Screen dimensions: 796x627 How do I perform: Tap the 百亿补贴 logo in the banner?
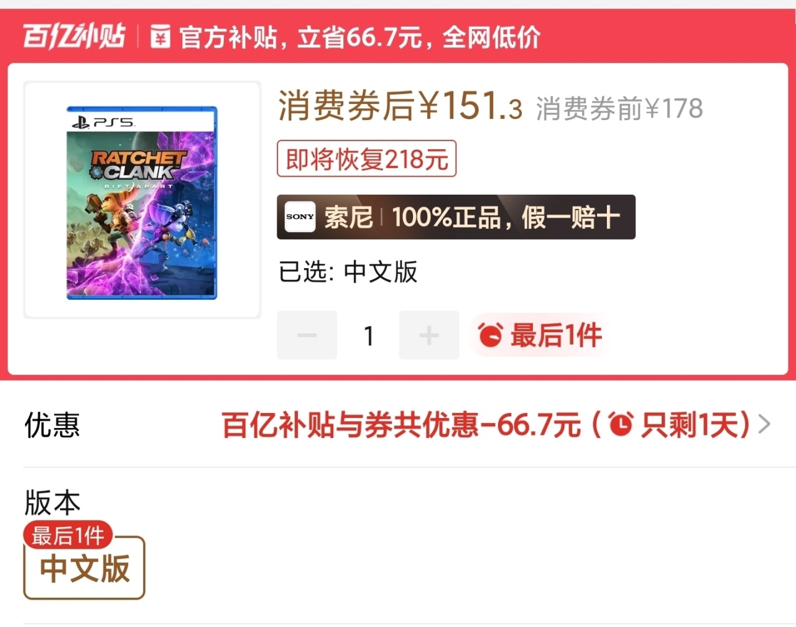coord(74,37)
